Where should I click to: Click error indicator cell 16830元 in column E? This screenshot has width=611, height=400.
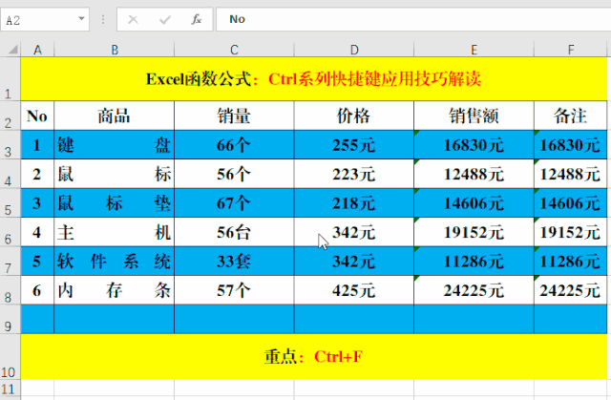tap(474, 145)
